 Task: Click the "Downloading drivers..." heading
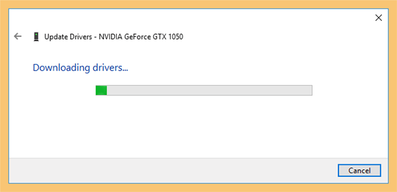[x=80, y=68]
